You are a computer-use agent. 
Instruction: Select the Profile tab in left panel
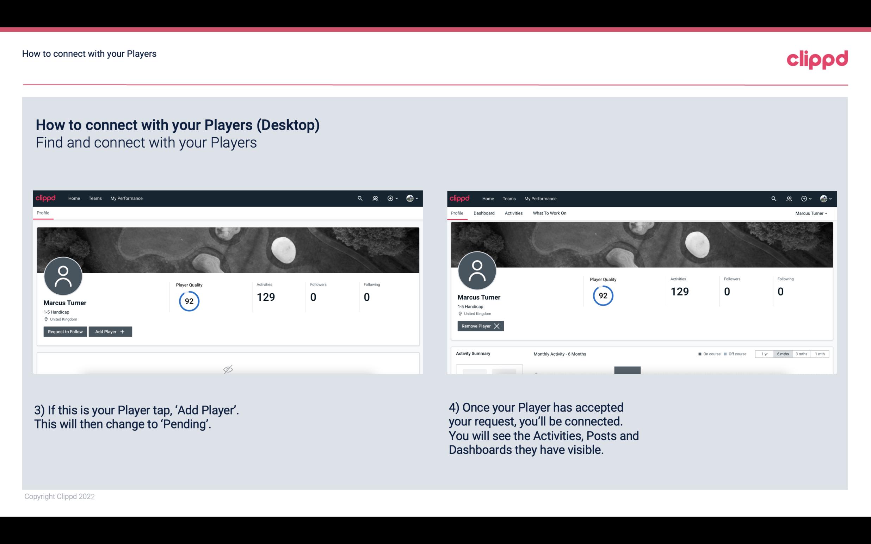(43, 213)
